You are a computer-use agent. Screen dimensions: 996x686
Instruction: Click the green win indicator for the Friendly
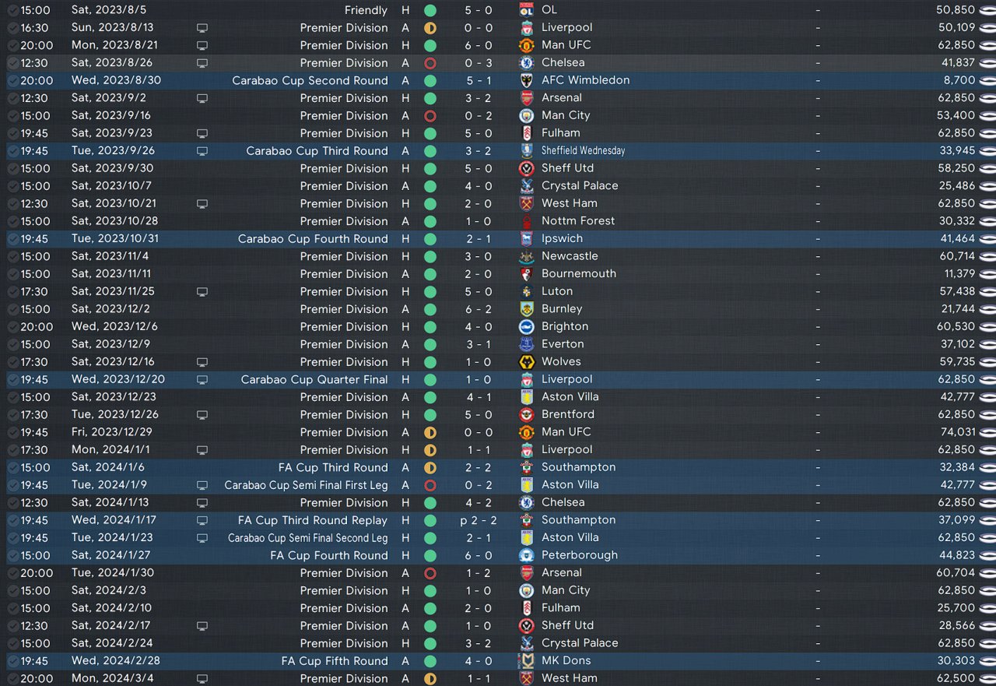pos(430,10)
